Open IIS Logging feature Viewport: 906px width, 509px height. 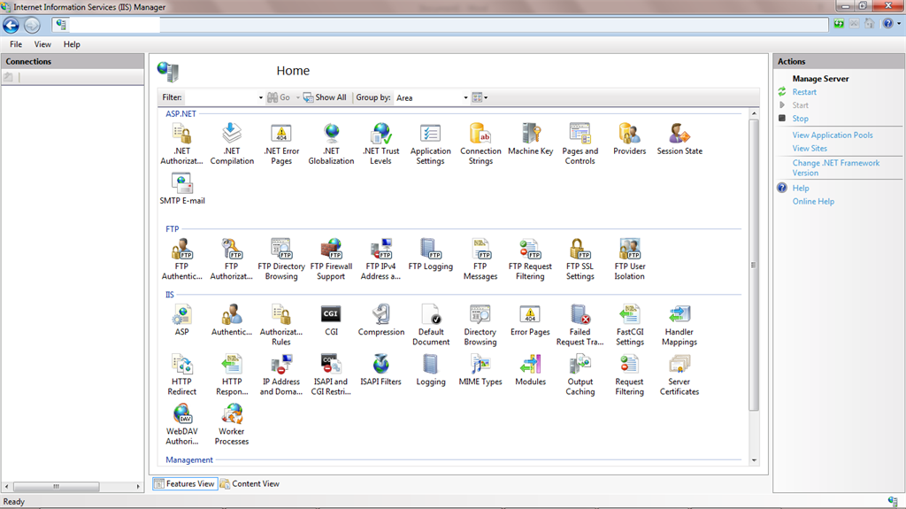pyautogui.click(x=431, y=370)
